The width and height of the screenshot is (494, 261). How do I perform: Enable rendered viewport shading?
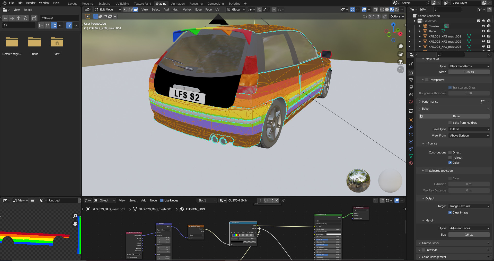(397, 9)
